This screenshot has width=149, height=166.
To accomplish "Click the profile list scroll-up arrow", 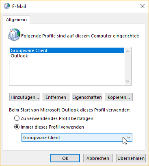I will click(x=127, y=51).
